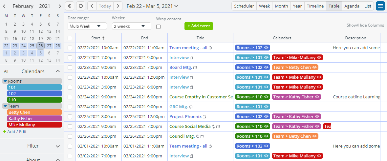Click recurring icon on 03/01 Team meeting - all

click(x=210, y=146)
